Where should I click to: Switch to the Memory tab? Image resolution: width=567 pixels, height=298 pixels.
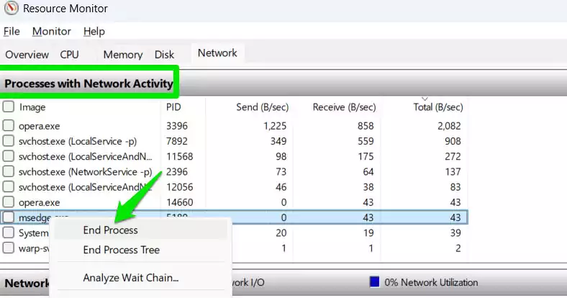point(123,55)
